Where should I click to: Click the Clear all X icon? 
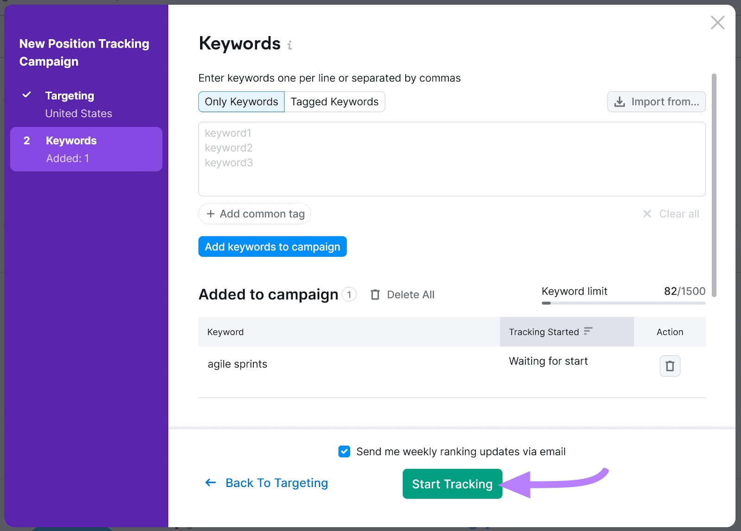click(x=647, y=214)
